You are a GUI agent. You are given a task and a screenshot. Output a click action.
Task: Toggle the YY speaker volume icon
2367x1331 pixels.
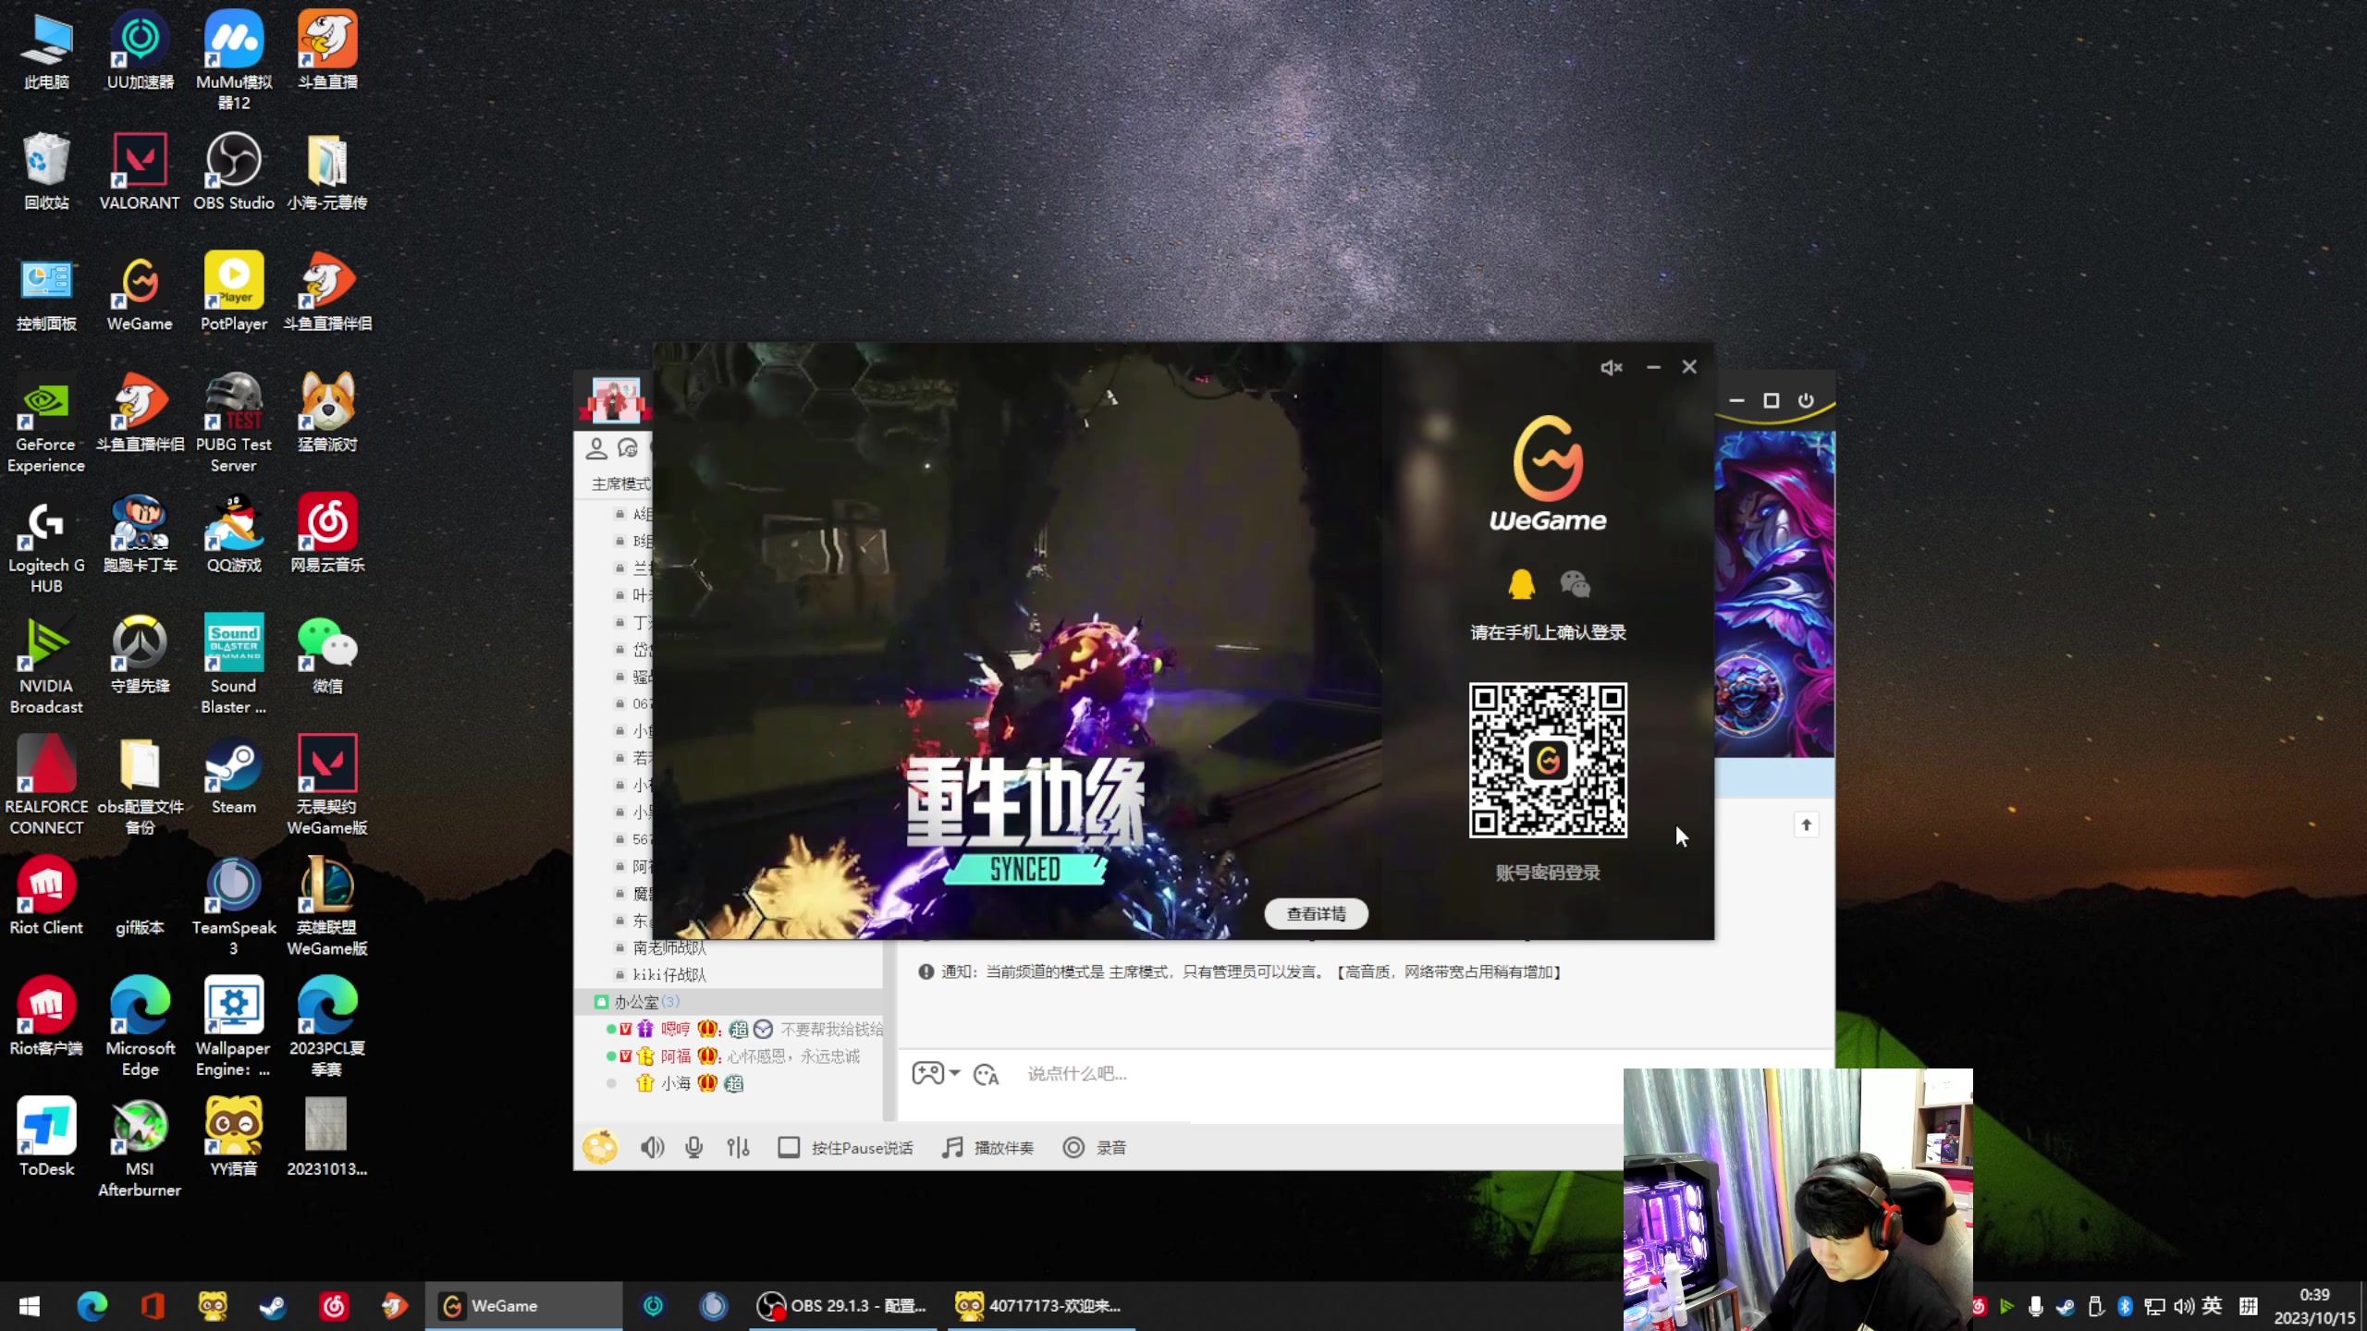[652, 1148]
